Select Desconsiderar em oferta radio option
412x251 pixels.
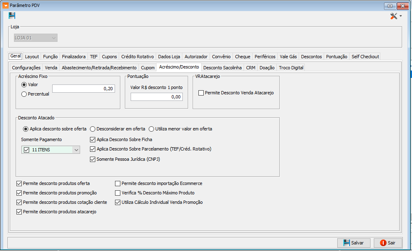[93, 129]
